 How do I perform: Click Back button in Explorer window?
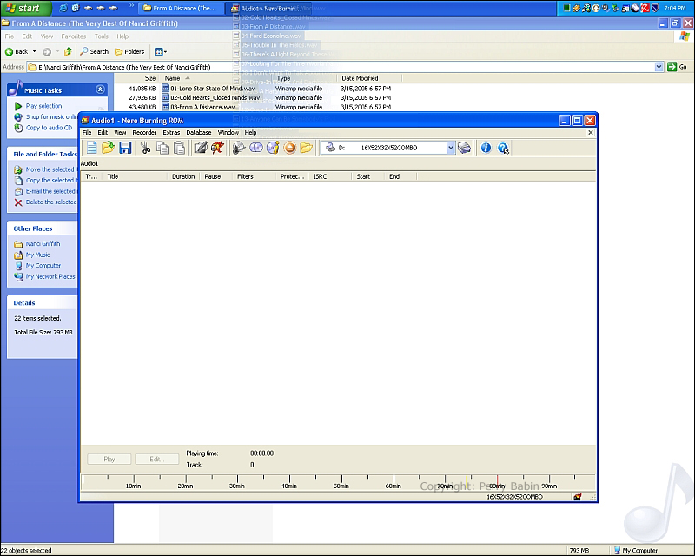coord(17,51)
